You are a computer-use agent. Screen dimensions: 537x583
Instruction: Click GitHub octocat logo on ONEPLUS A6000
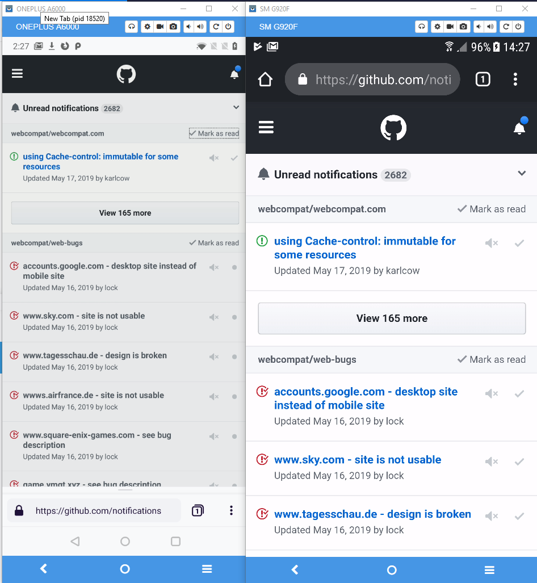tap(126, 74)
